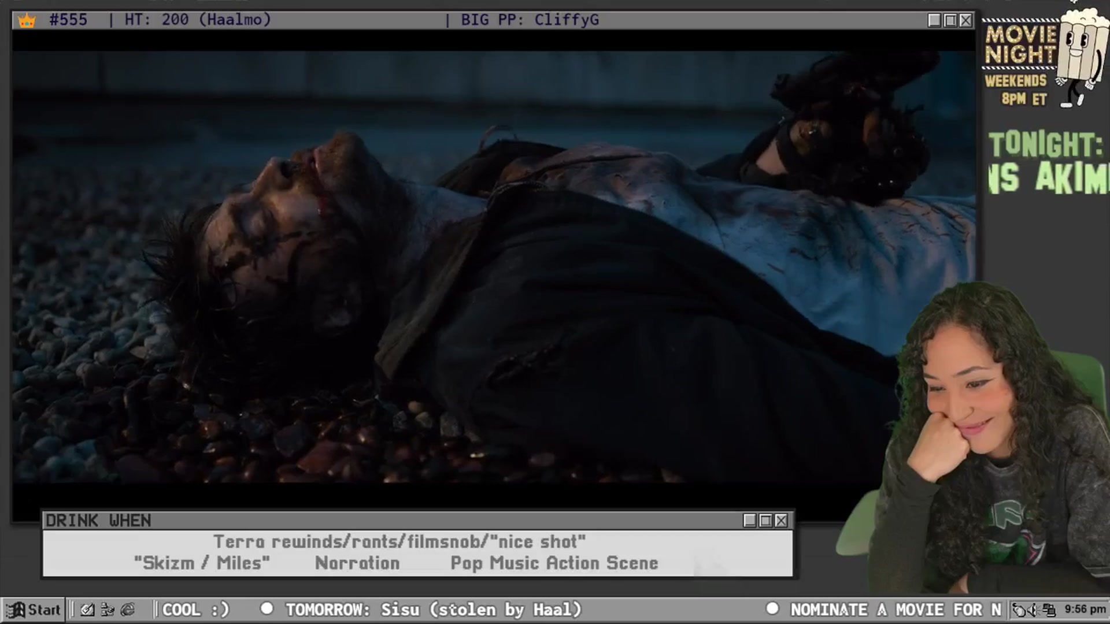Image resolution: width=1110 pixels, height=624 pixels.
Task: Maximize the movie player window
Action: 950,20
